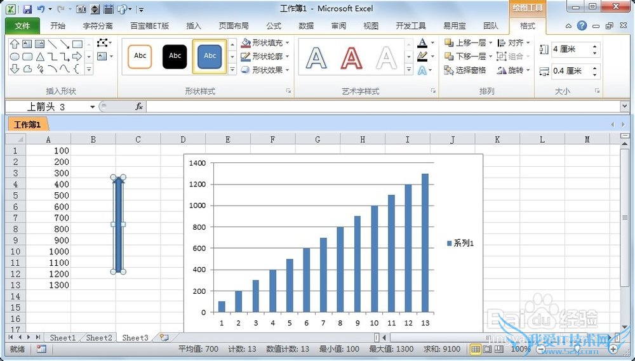Expand the Name Box dropdown arrow
This screenshot has height=361, width=635.
tap(92, 107)
